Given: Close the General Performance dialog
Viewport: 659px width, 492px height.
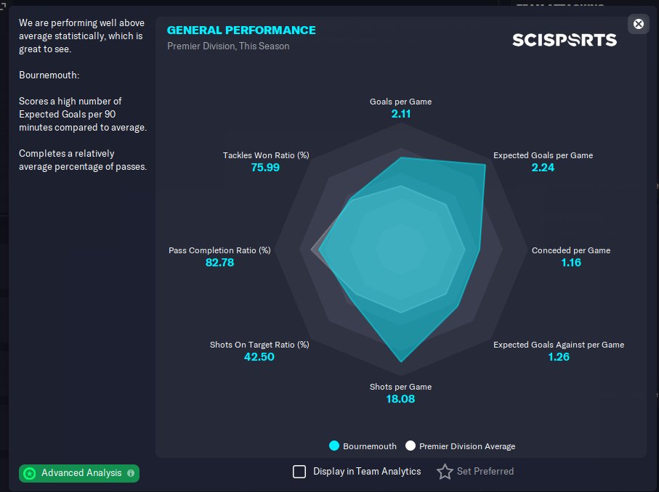Looking at the screenshot, I should click(639, 24).
